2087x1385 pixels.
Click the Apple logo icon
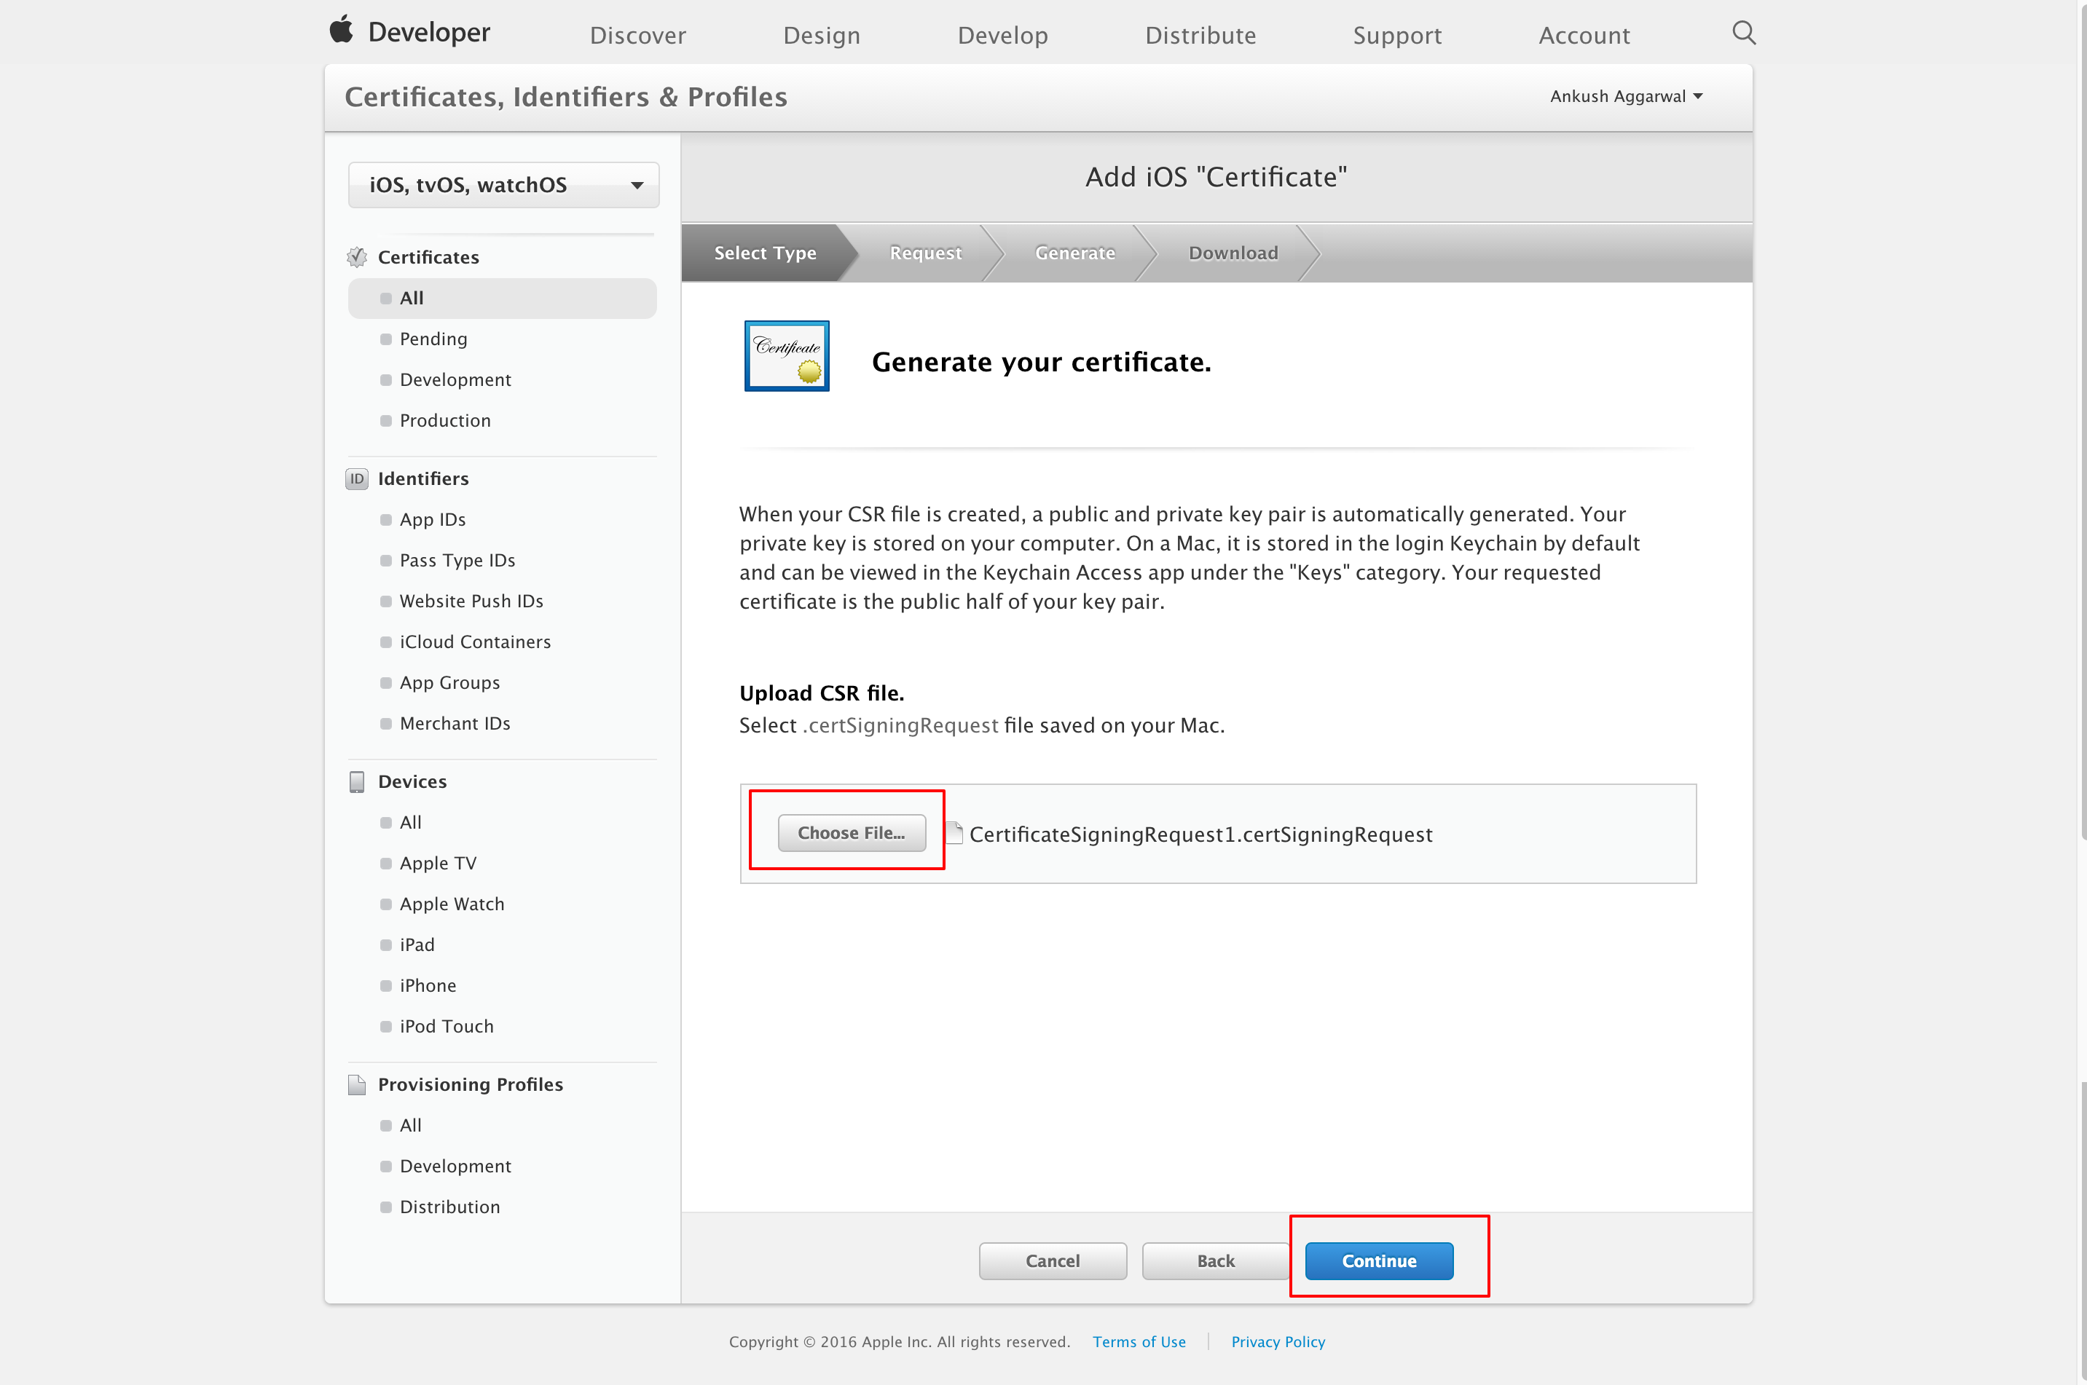point(341,30)
